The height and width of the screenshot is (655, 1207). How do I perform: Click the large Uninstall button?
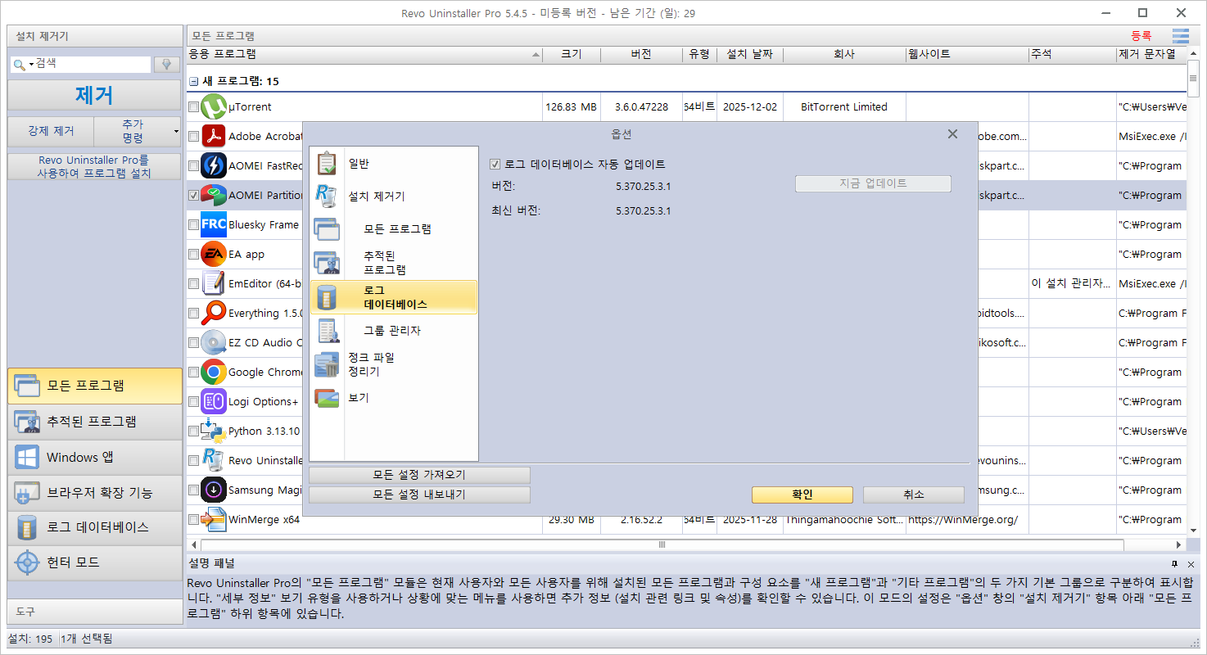pyautogui.click(x=94, y=95)
